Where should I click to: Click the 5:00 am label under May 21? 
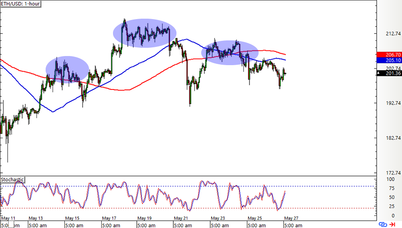(183, 225)
